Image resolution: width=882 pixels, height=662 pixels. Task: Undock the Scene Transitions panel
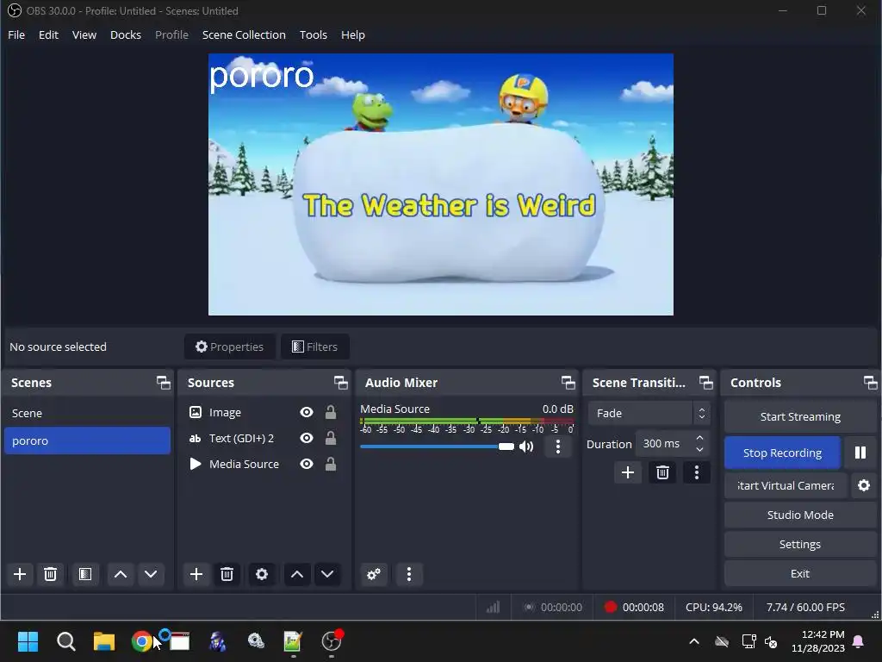(705, 383)
